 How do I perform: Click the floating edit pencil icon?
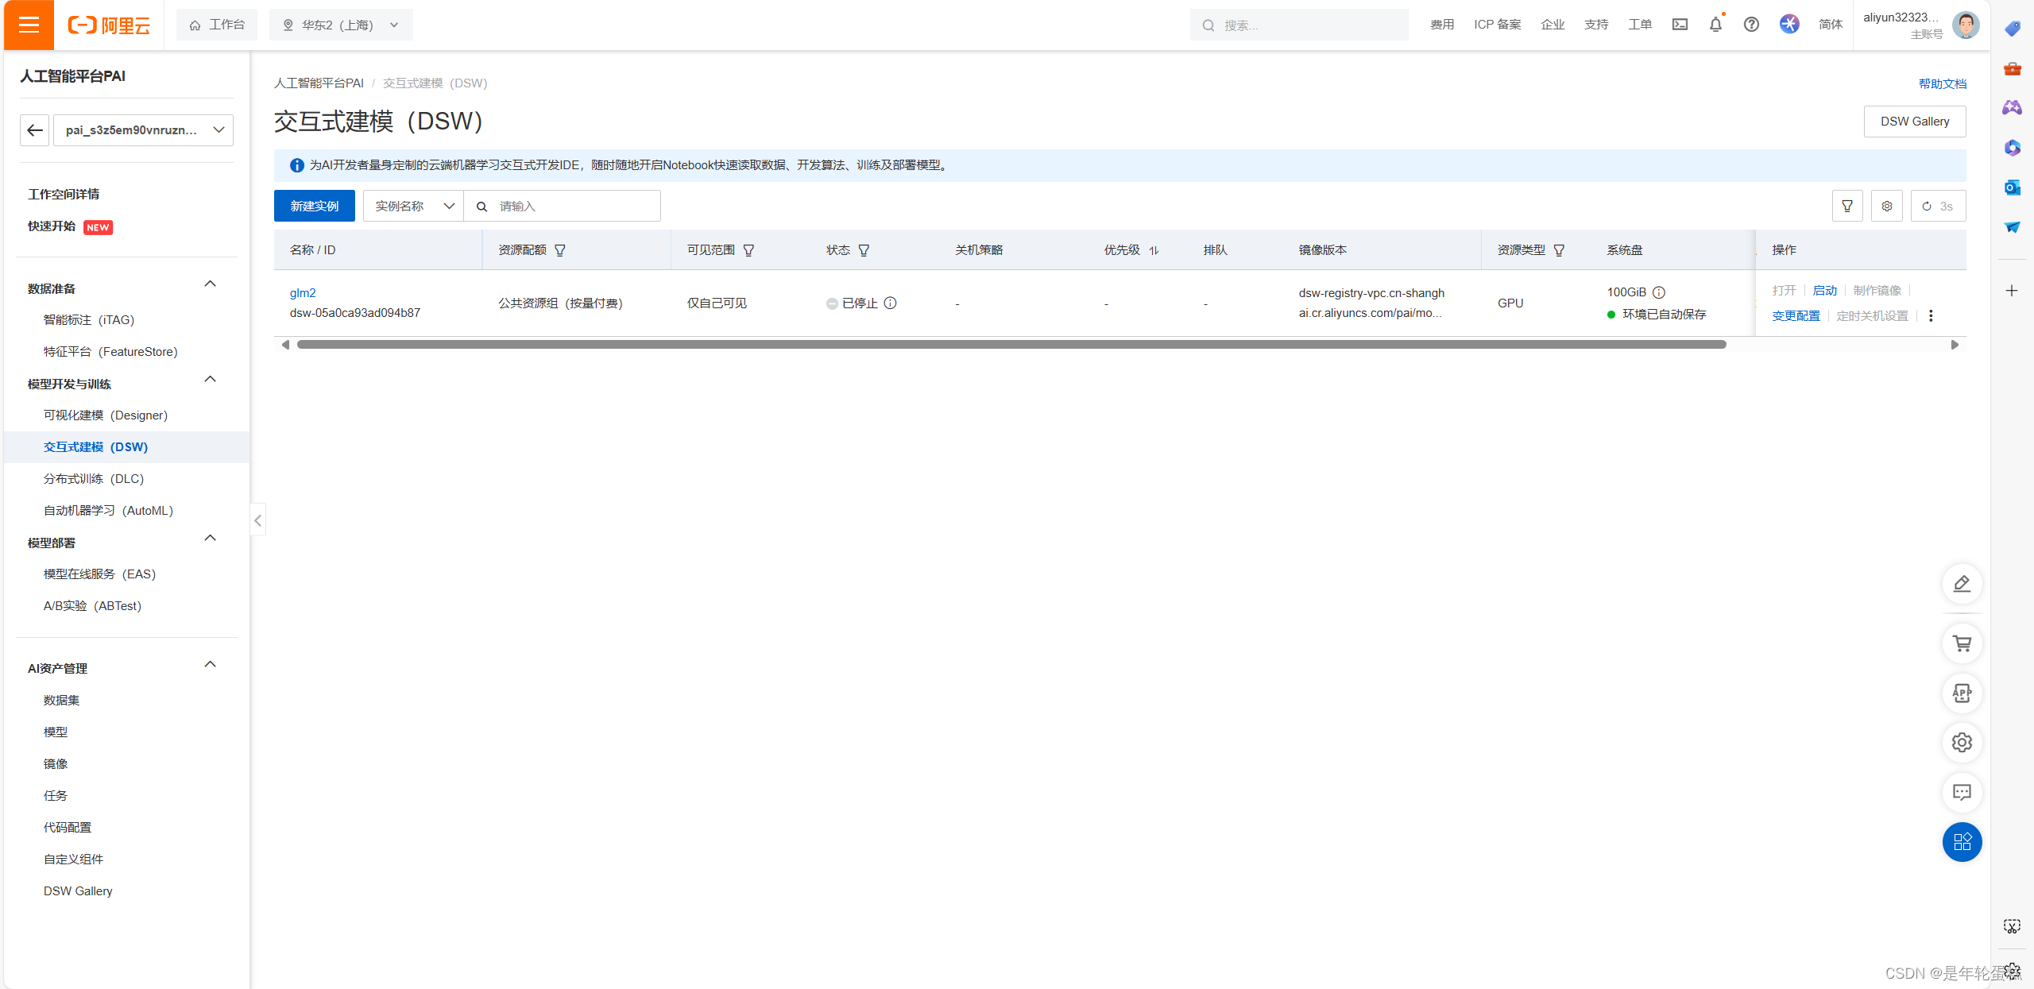tap(1962, 584)
